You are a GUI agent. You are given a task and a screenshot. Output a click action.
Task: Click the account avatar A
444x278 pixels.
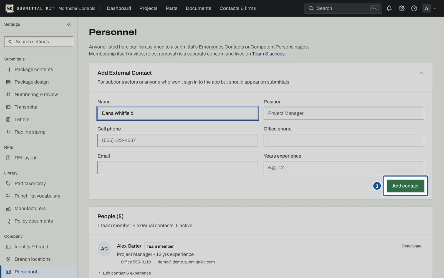(427, 8)
